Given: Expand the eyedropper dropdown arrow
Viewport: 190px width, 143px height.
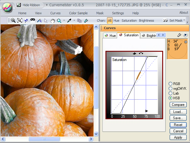Looking at the screenshot, I should point(74,21).
